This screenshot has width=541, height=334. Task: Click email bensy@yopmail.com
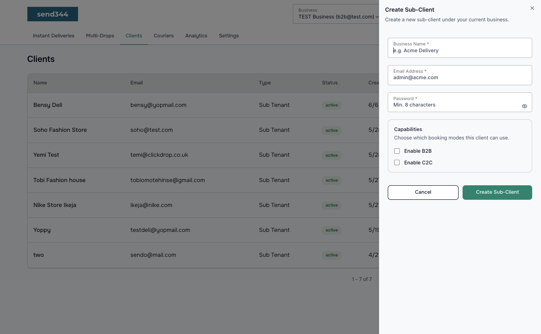[158, 105]
